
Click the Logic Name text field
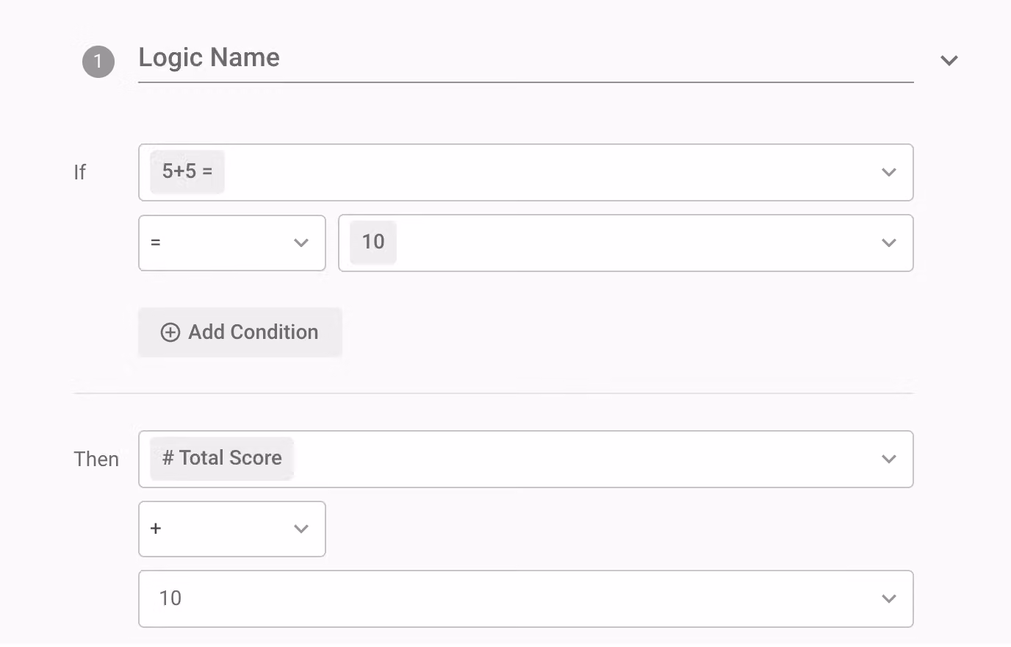(525, 58)
